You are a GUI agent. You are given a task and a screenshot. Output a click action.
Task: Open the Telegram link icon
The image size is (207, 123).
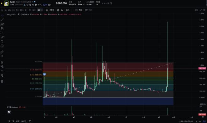coord(33,5)
